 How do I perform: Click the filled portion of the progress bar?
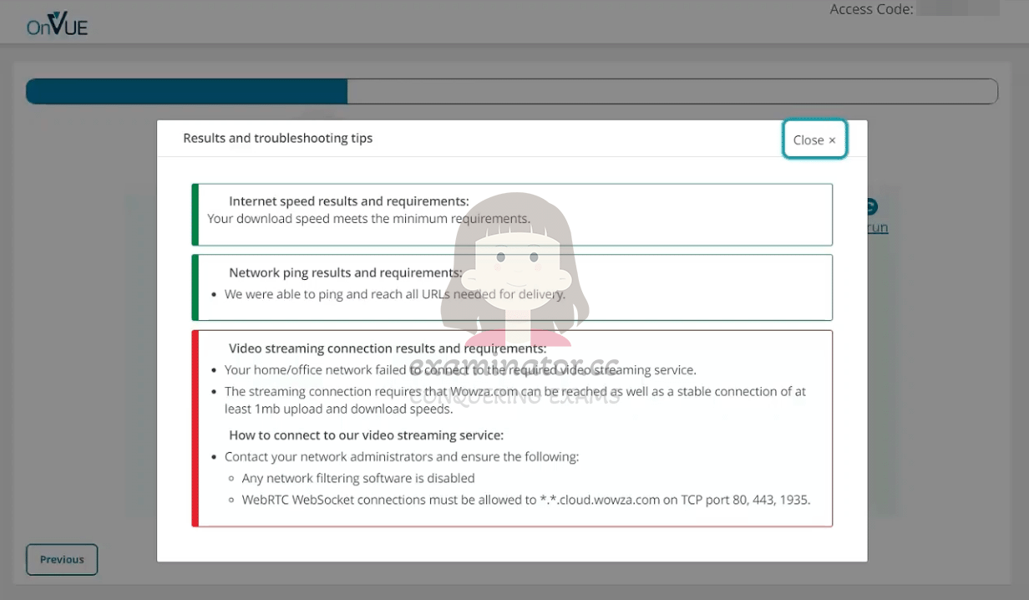pos(187,92)
